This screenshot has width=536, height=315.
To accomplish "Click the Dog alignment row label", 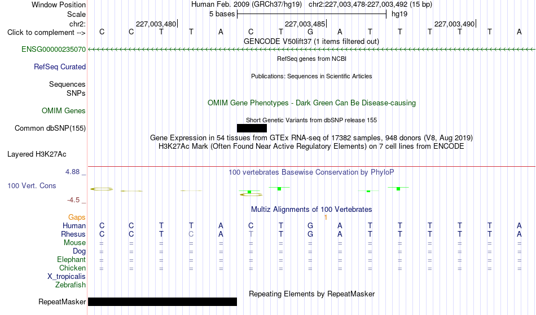I will (79, 251).
